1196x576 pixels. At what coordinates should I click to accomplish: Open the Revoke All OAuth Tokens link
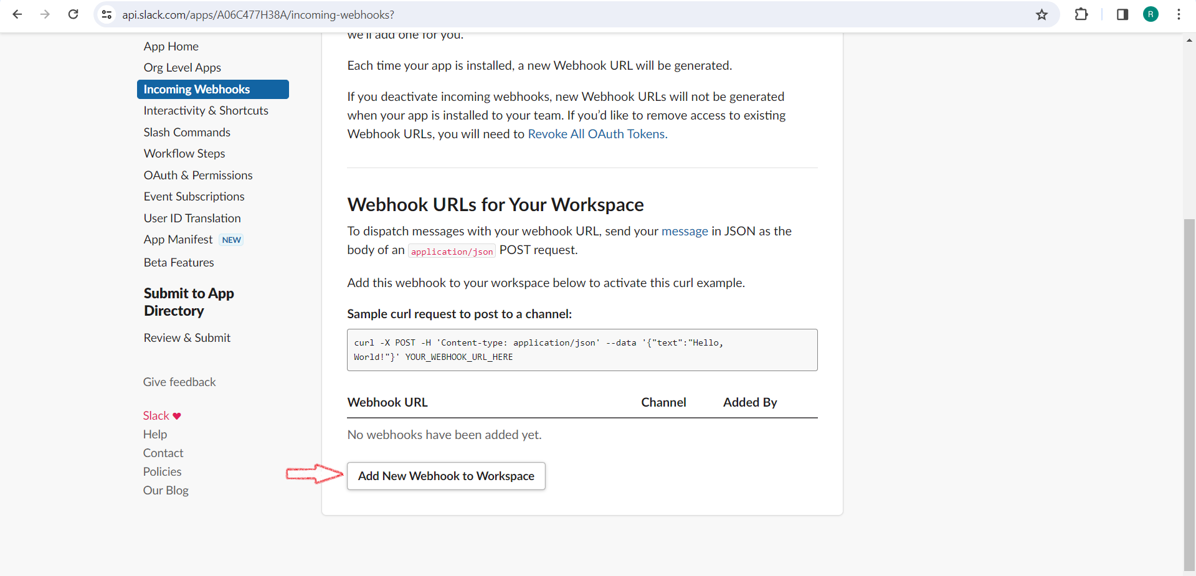[596, 134]
